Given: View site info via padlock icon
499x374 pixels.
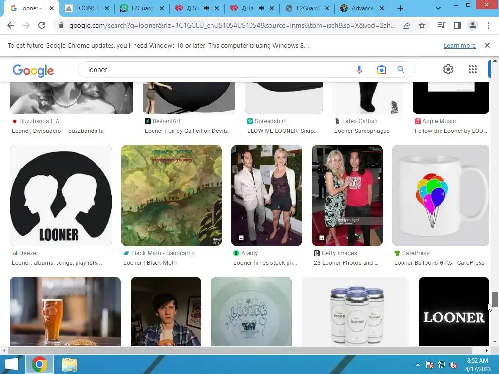Looking at the screenshot, I should tap(61, 25).
